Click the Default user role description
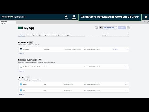The height and width of the screenshot is (112, 149). (68, 90)
